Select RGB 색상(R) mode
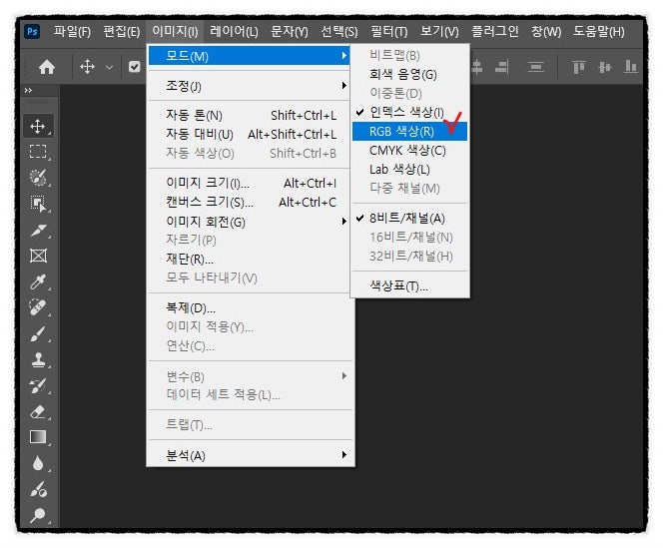The height and width of the screenshot is (548, 663). 409,131
